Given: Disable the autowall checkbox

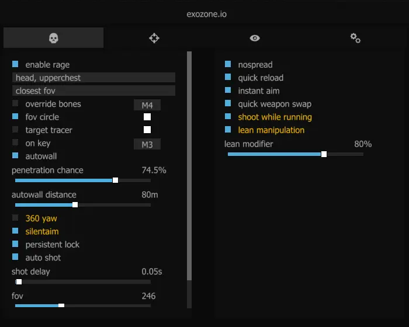Looking at the screenshot, I should click(x=16, y=156).
